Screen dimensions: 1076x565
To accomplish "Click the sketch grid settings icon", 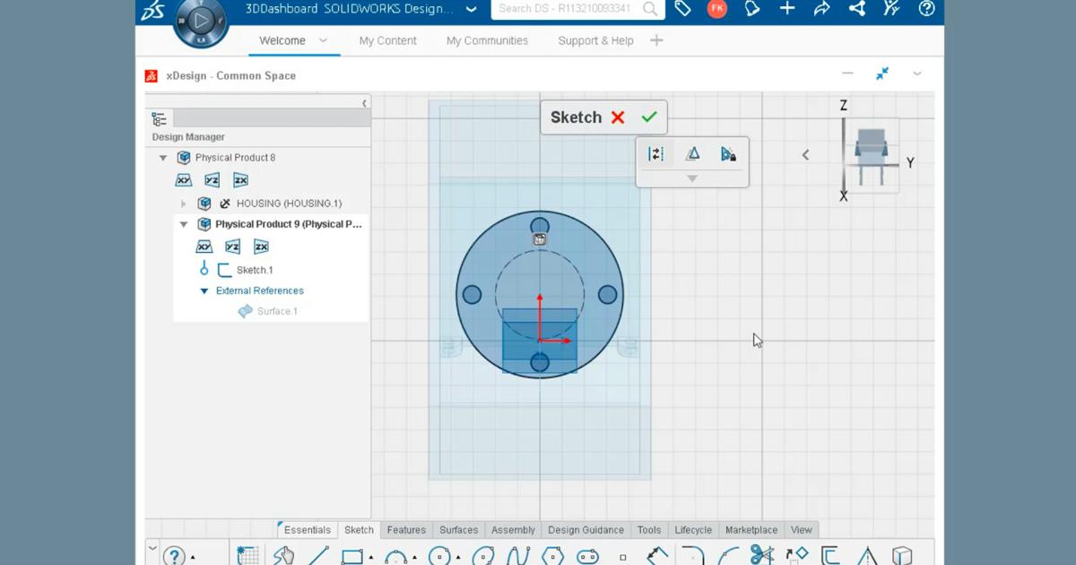I will [248, 554].
